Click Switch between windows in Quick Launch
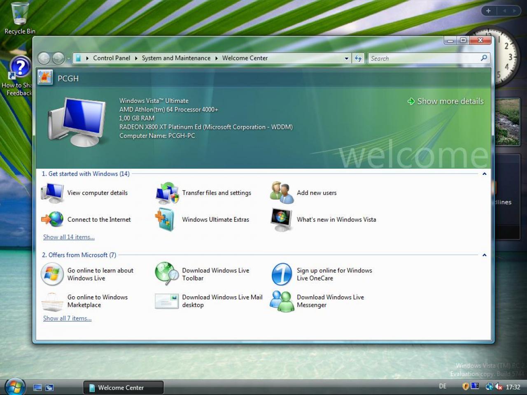 (49, 387)
